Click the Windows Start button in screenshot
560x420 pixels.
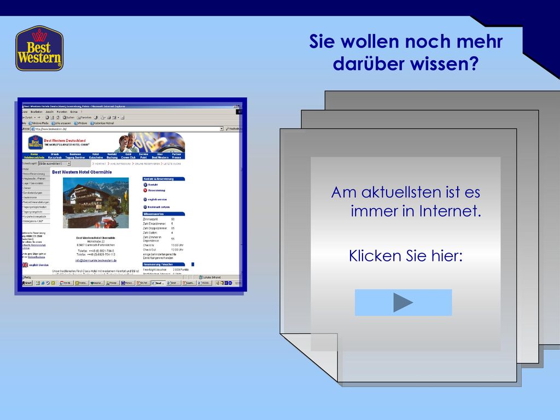tap(27, 283)
